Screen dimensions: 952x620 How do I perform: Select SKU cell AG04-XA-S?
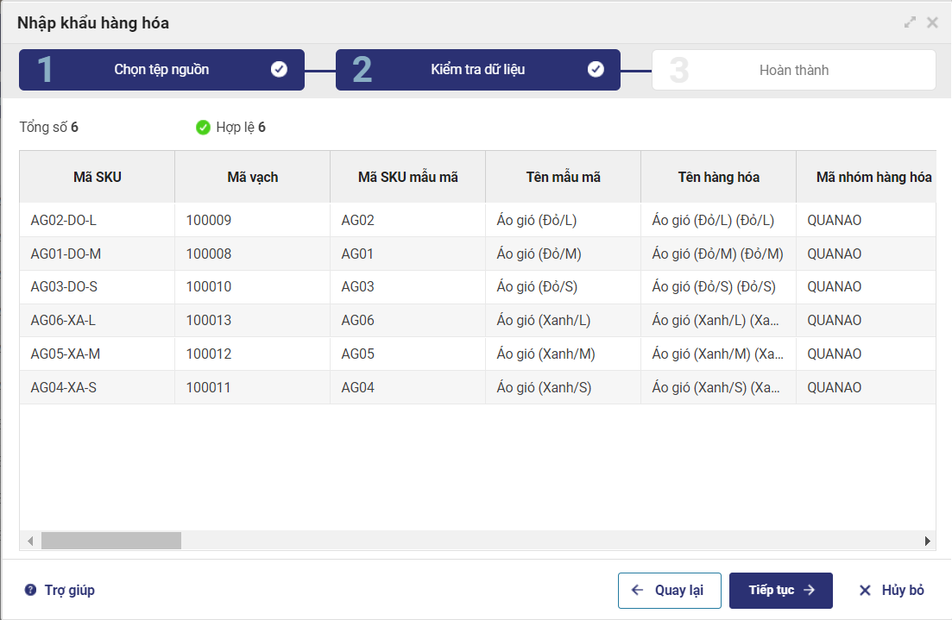point(98,387)
